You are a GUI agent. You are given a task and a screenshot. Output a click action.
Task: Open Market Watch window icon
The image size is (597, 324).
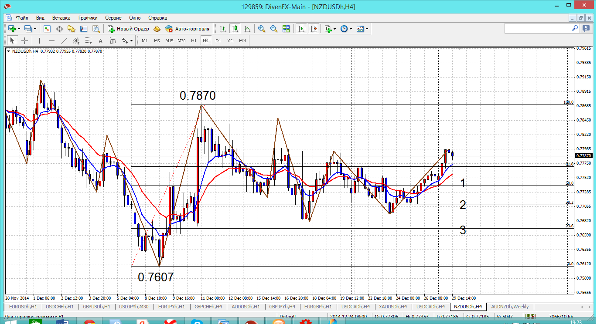tap(47, 29)
